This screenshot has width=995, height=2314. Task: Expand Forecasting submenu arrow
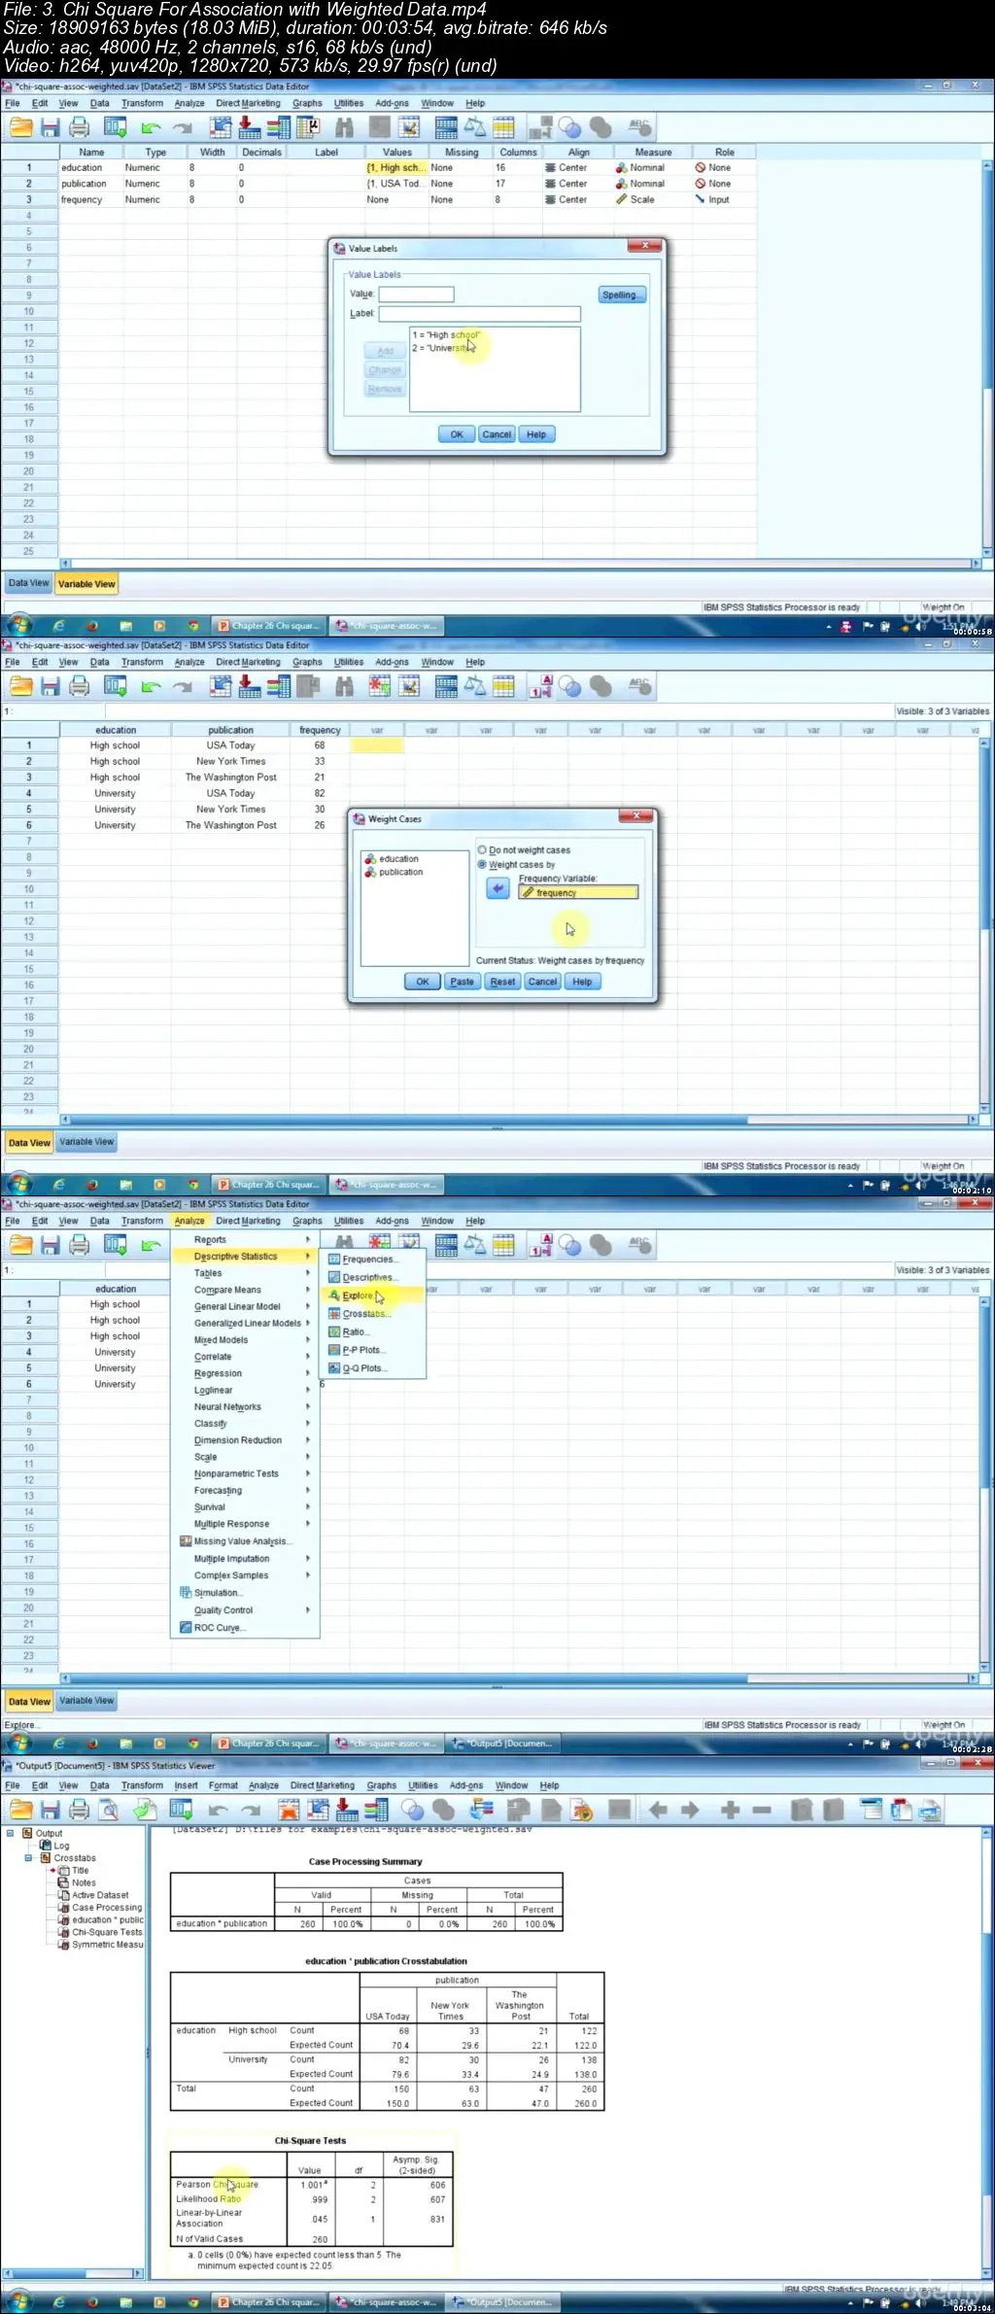tap(308, 1490)
